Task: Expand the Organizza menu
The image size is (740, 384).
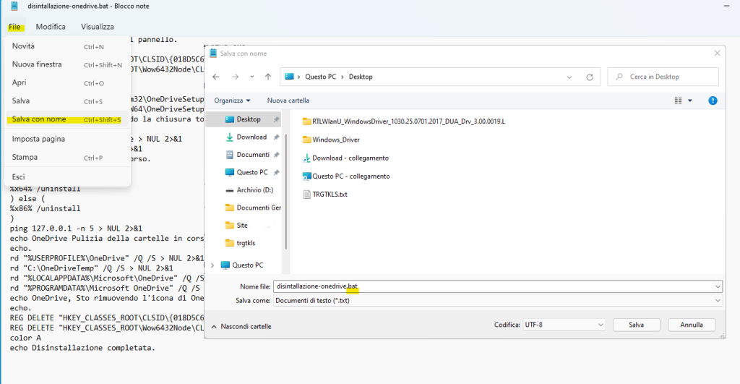Action: click(232, 101)
